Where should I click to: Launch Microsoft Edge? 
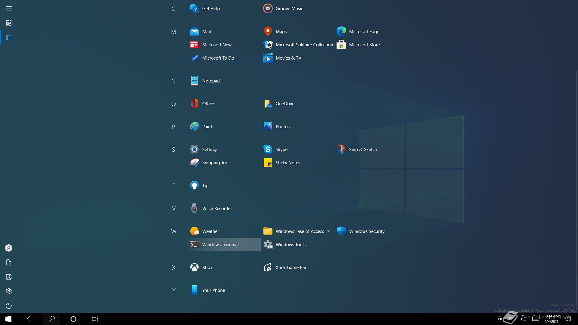371,31
